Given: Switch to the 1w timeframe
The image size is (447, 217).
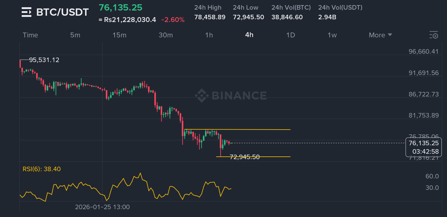Looking at the screenshot, I should (x=332, y=35).
